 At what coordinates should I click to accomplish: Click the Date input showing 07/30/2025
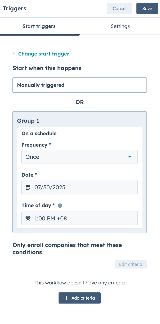click(79, 187)
